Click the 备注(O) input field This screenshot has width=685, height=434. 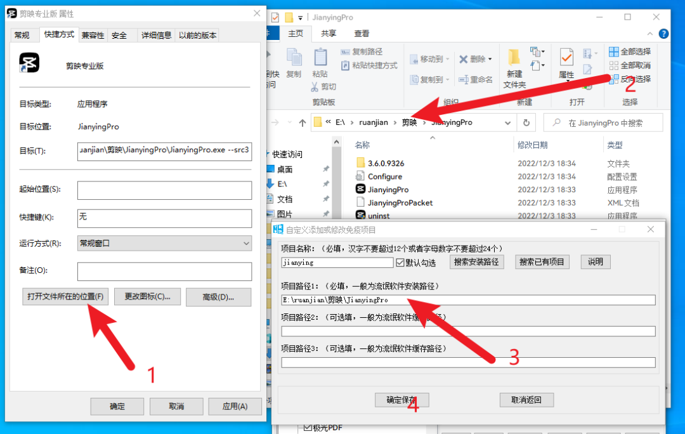click(164, 272)
